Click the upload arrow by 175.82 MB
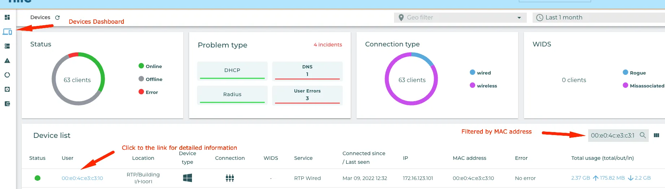Viewport: 665px width, 189px height. (x=596, y=178)
